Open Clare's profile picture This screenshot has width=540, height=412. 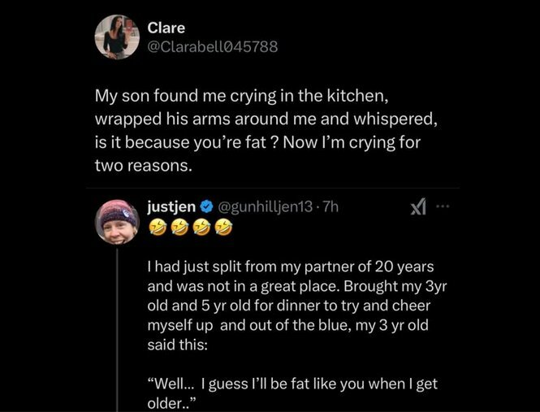118,37
